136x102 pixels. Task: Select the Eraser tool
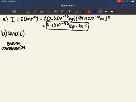(x=28, y=12)
